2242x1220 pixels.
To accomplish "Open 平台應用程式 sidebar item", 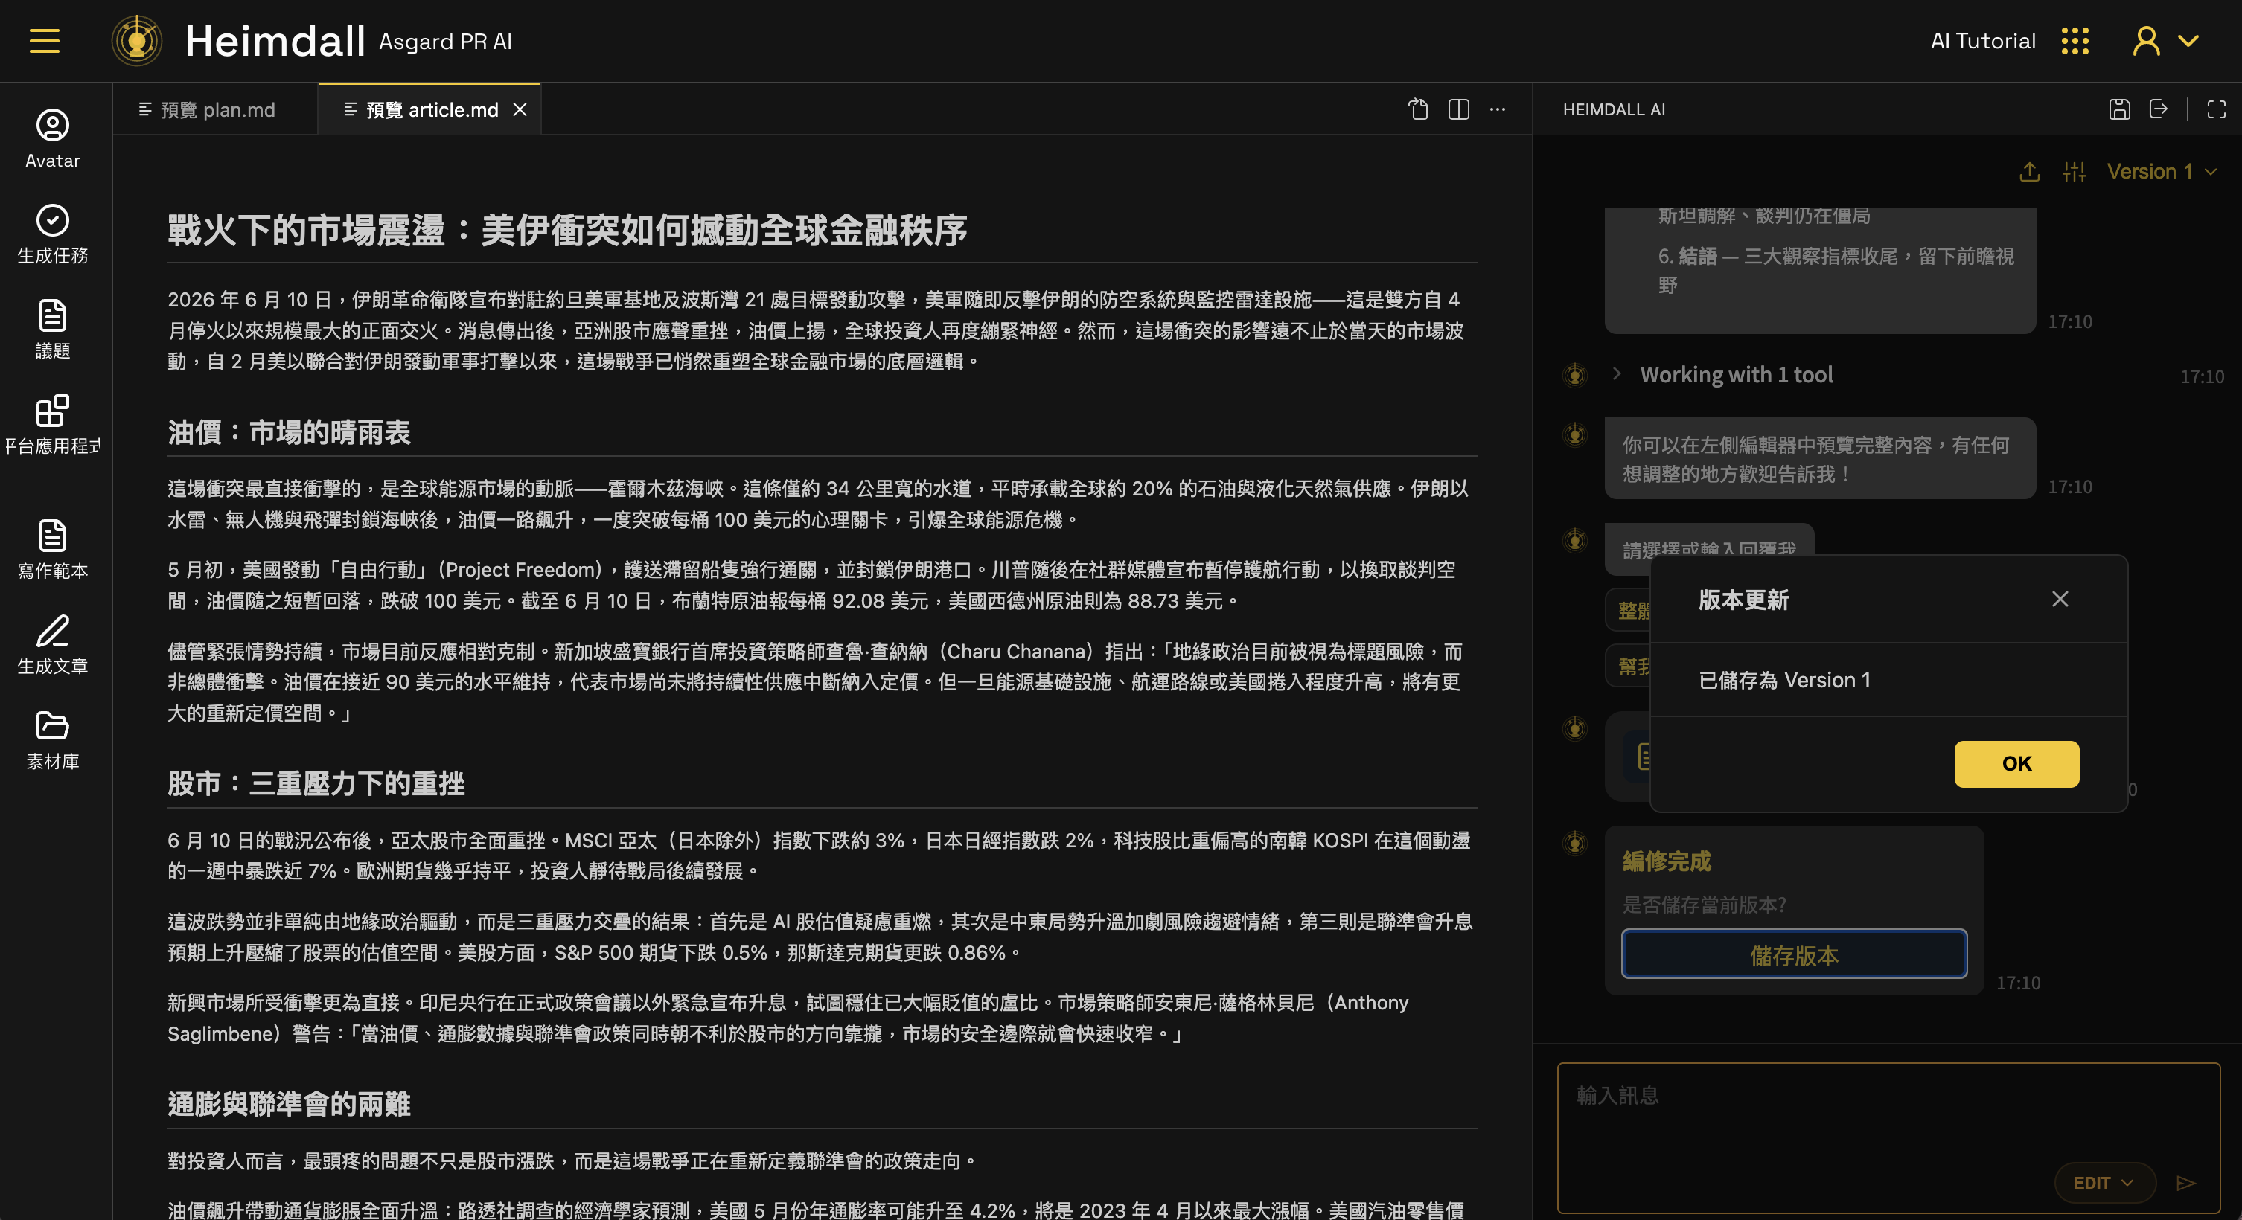I will 52,424.
